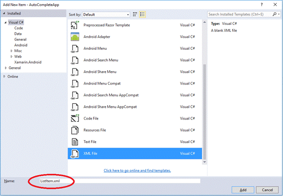Click the Android Search Menu AppCompat icon
This screenshot has height=196, width=283.
click(75, 95)
